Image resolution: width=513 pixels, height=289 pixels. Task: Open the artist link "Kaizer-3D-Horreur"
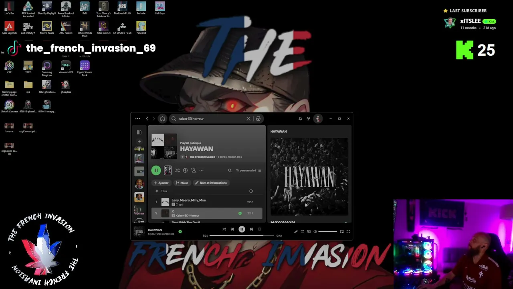(188, 216)
